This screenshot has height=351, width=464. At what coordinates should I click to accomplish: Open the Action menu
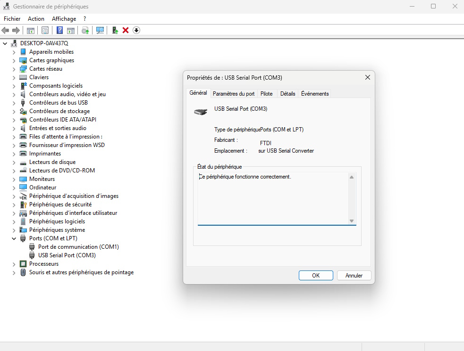(x=36, y=19)
